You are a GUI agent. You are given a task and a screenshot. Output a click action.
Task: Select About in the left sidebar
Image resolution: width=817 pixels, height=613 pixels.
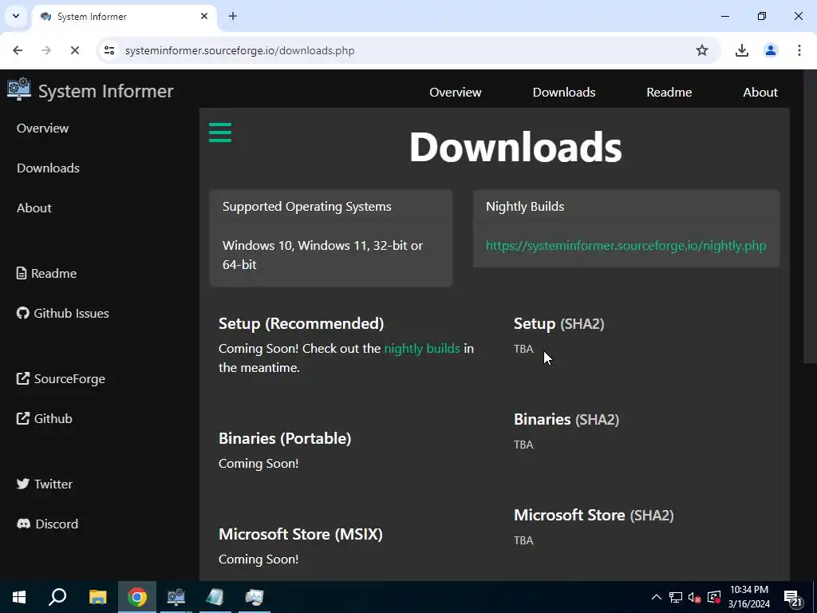pos(34,208)
